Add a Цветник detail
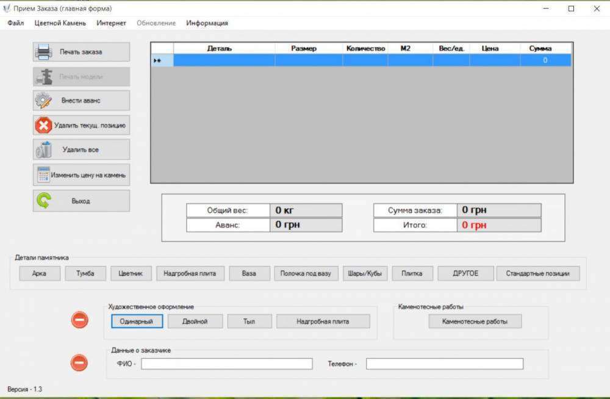 (x=131, y=273)
